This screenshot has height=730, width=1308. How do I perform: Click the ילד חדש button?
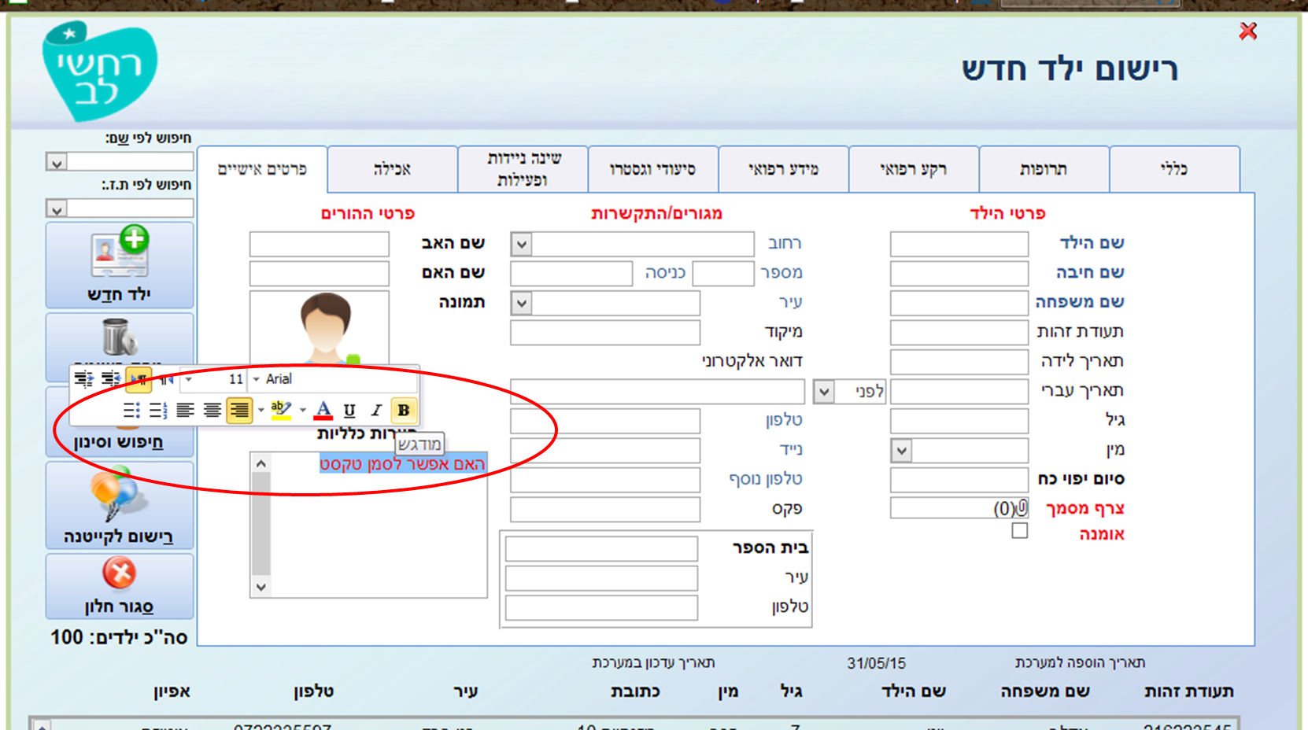(x=120, y=266)
